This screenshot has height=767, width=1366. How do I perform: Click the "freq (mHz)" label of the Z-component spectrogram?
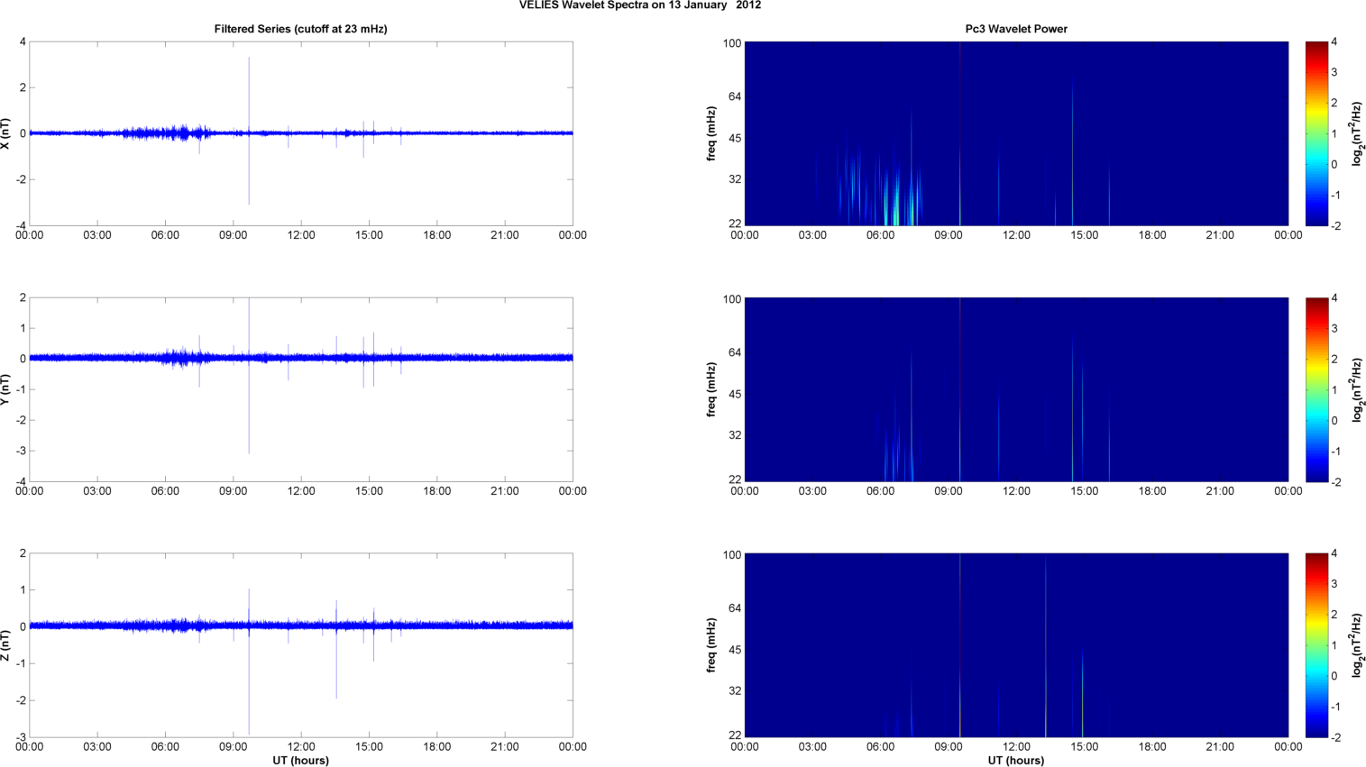click(x=711, y=645)
